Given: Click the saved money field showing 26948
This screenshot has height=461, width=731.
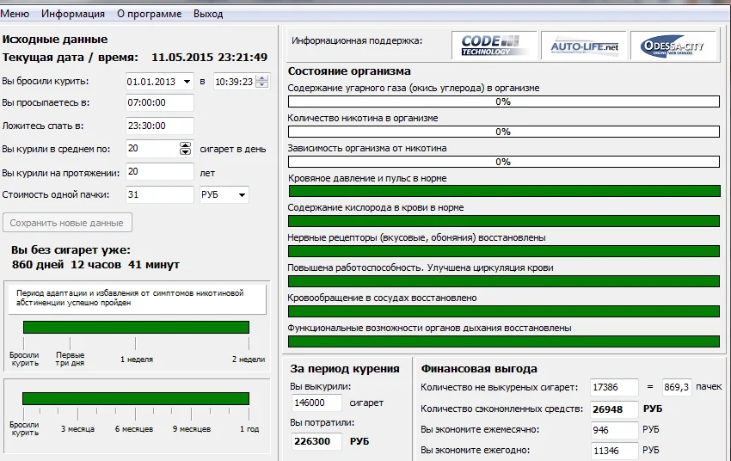Looking at the screenshot, I should pos(614,409).
